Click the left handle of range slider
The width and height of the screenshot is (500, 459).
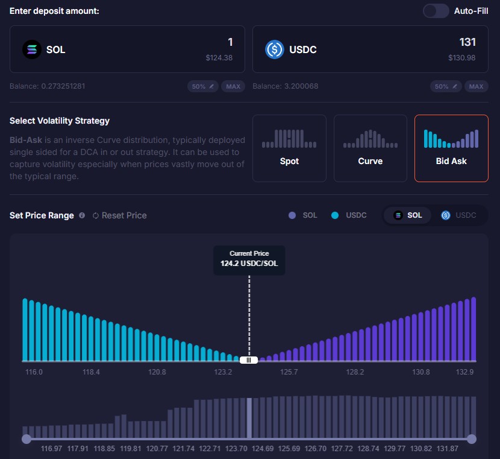(x=27, y=439)
